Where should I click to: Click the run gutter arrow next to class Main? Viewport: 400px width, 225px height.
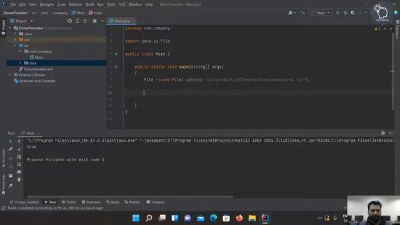pos(116,54)
